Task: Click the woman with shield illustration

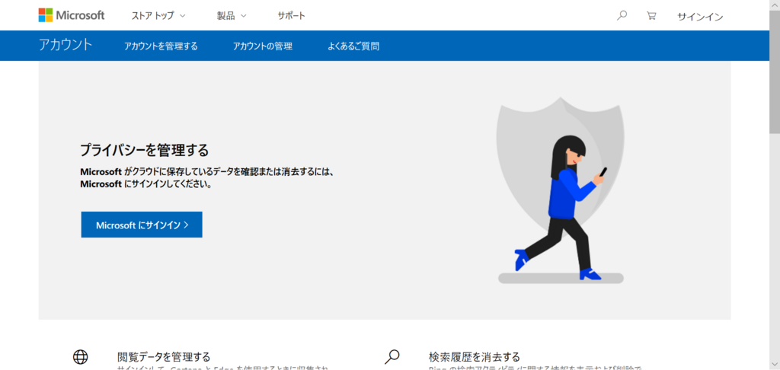Action: pos(561,190)
